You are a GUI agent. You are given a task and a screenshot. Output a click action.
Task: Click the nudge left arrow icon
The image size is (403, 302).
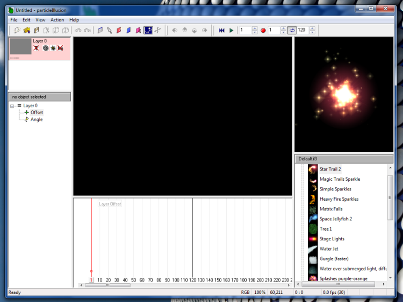[x=175, y=30]
